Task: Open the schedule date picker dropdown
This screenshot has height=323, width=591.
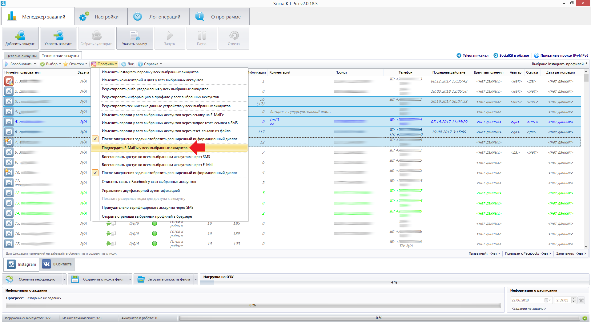Action: (x=548, y=300)
